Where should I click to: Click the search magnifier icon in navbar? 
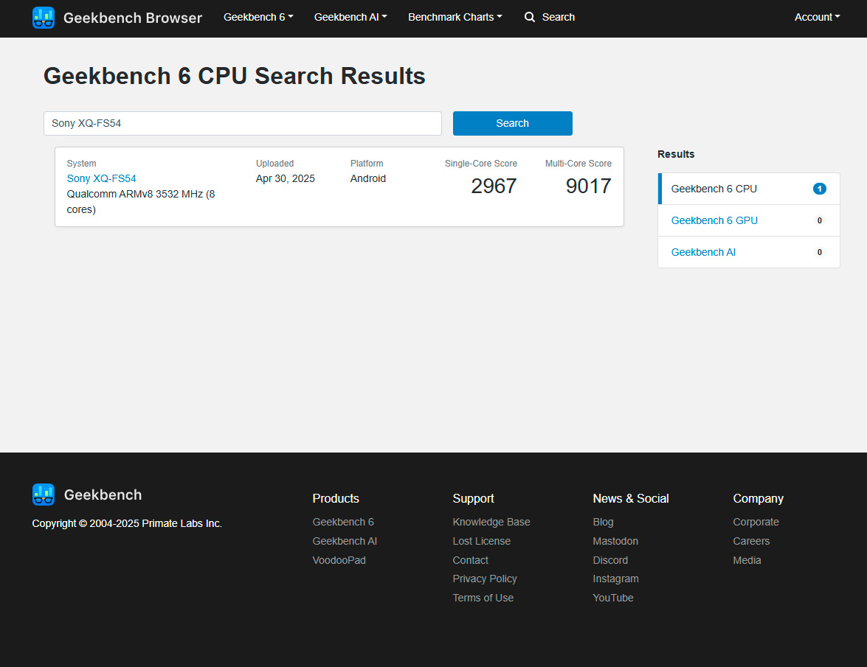tap(530, 17)
